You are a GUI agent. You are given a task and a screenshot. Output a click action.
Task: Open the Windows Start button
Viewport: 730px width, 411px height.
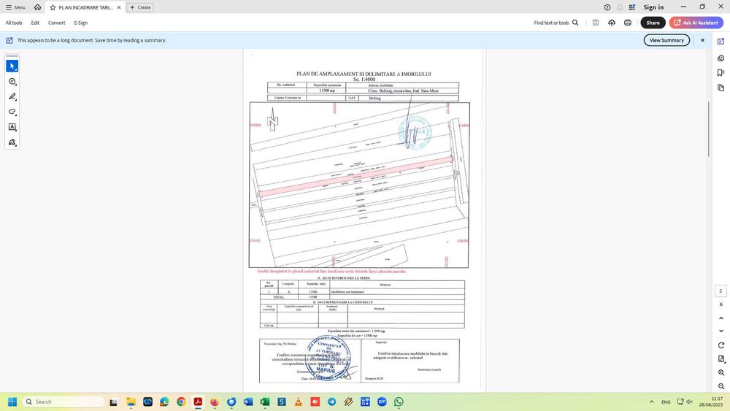(12, 402)
